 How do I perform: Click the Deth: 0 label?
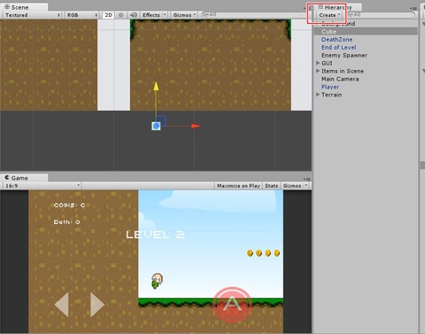tap(66, 221)
